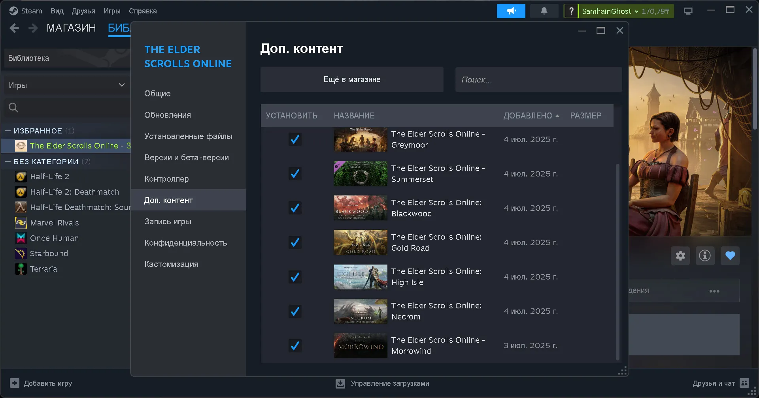
Task: Go back with the left arrow
Action: click(14, 28)
